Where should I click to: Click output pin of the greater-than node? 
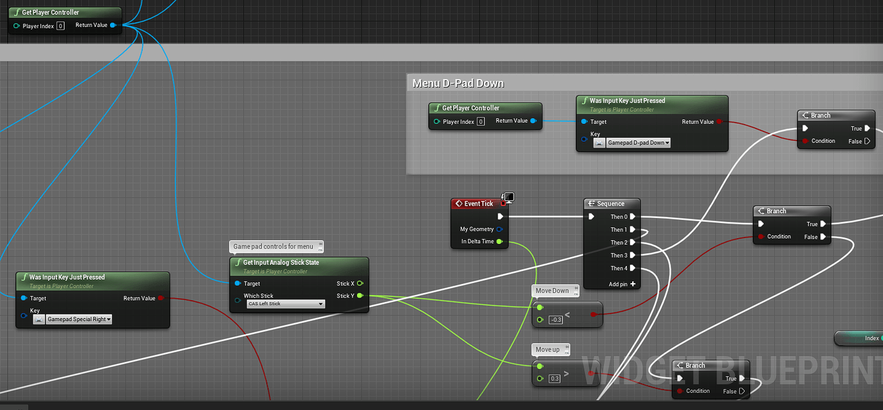(591, 373)
